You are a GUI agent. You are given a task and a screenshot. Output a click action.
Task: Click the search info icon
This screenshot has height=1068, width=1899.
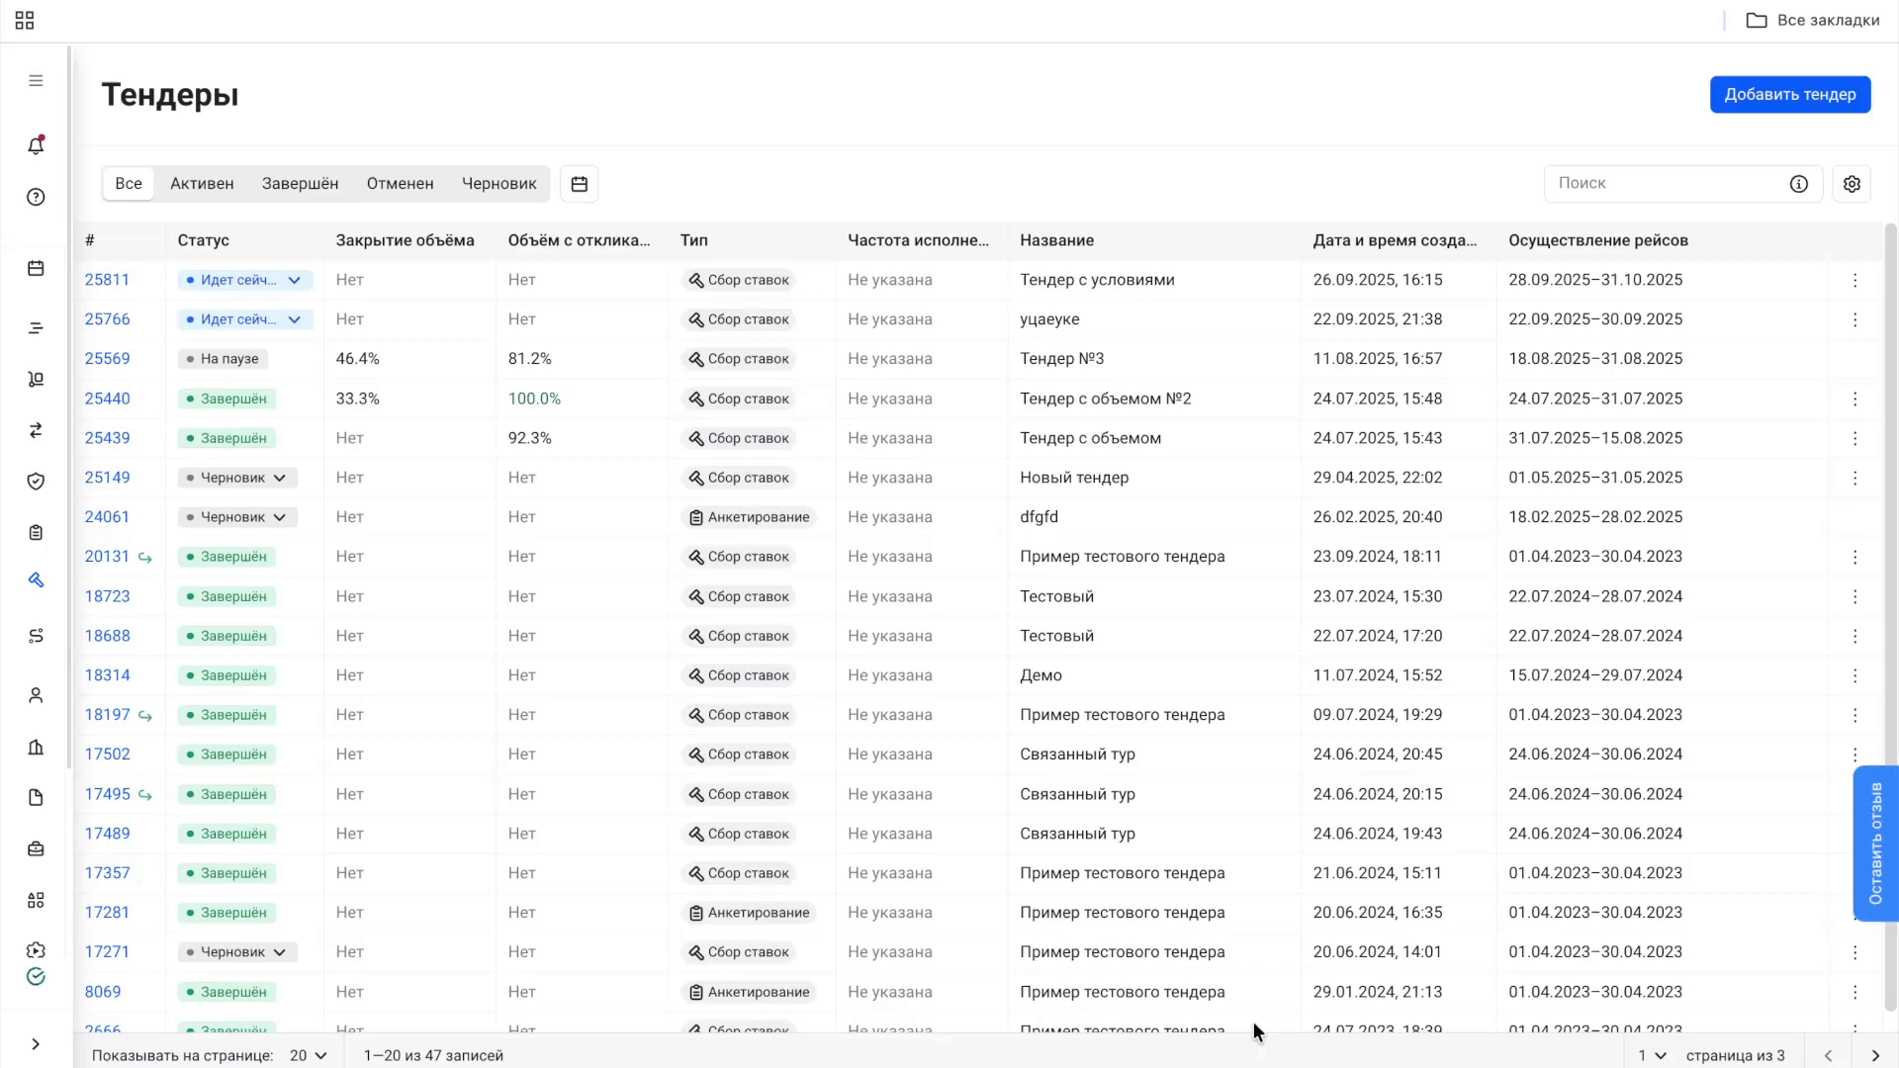click(1798, 184)
